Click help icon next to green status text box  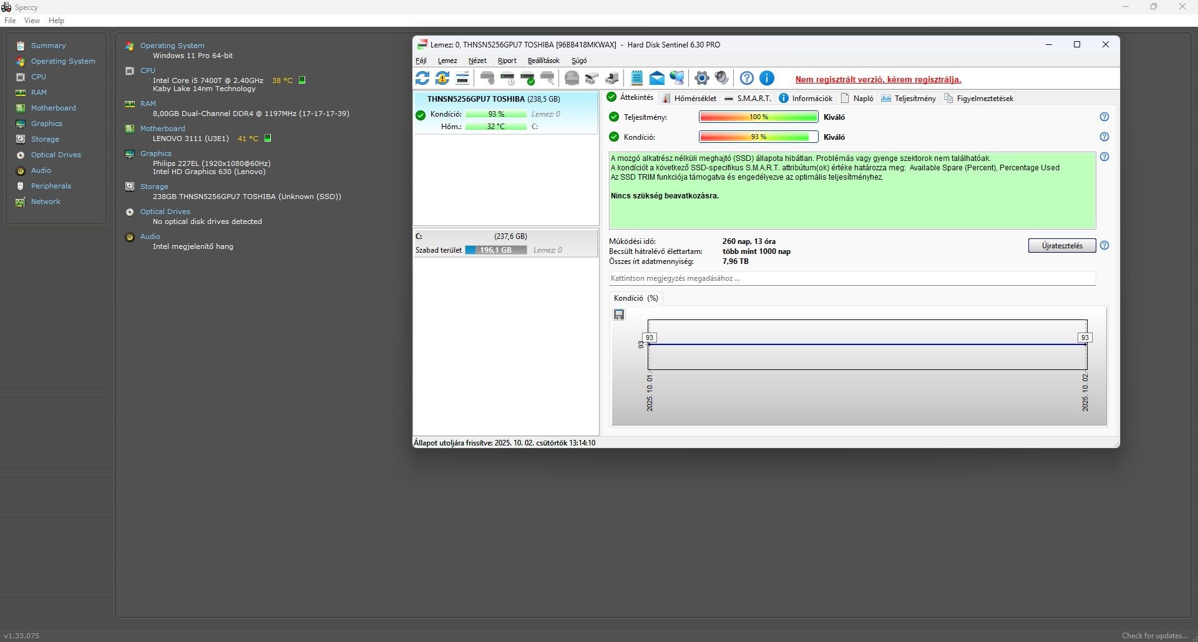point(1104,157)
